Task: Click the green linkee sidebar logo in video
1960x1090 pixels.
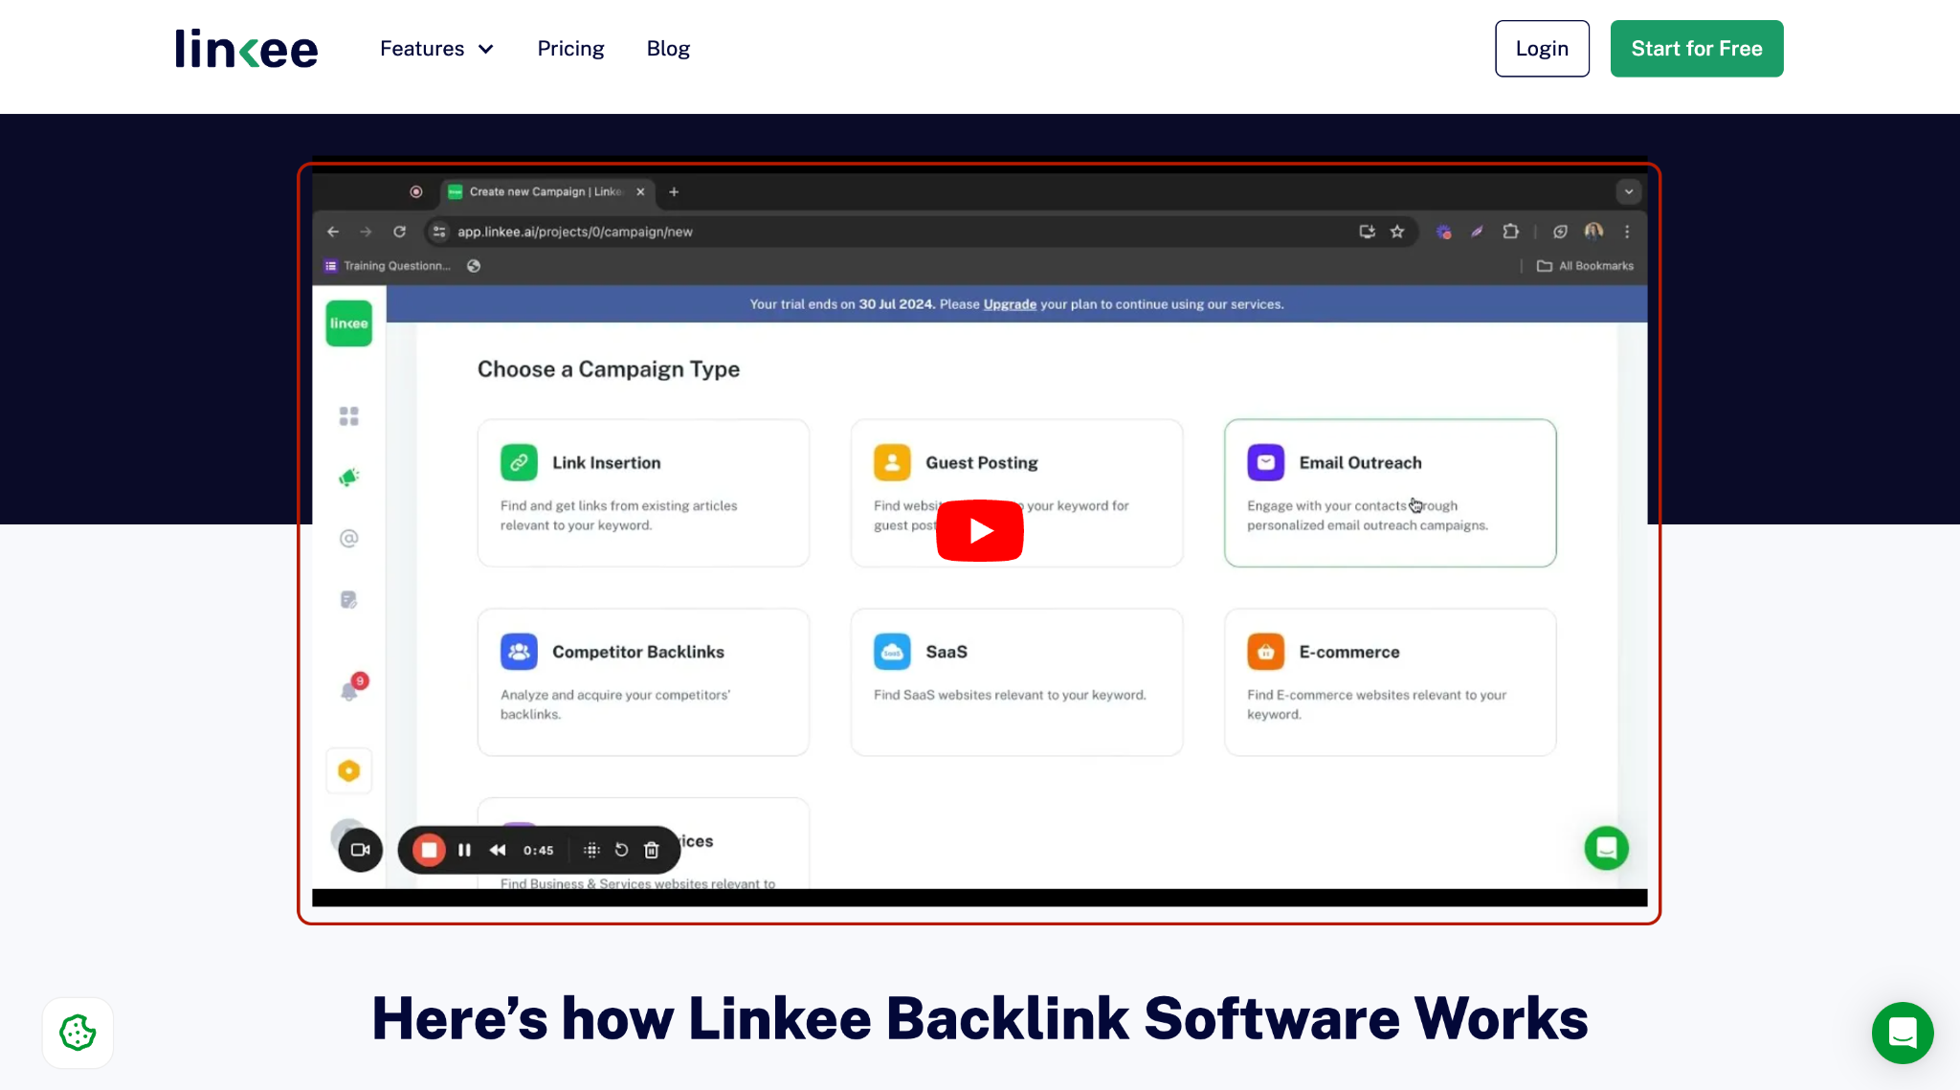Action: (x=348, y=323)
